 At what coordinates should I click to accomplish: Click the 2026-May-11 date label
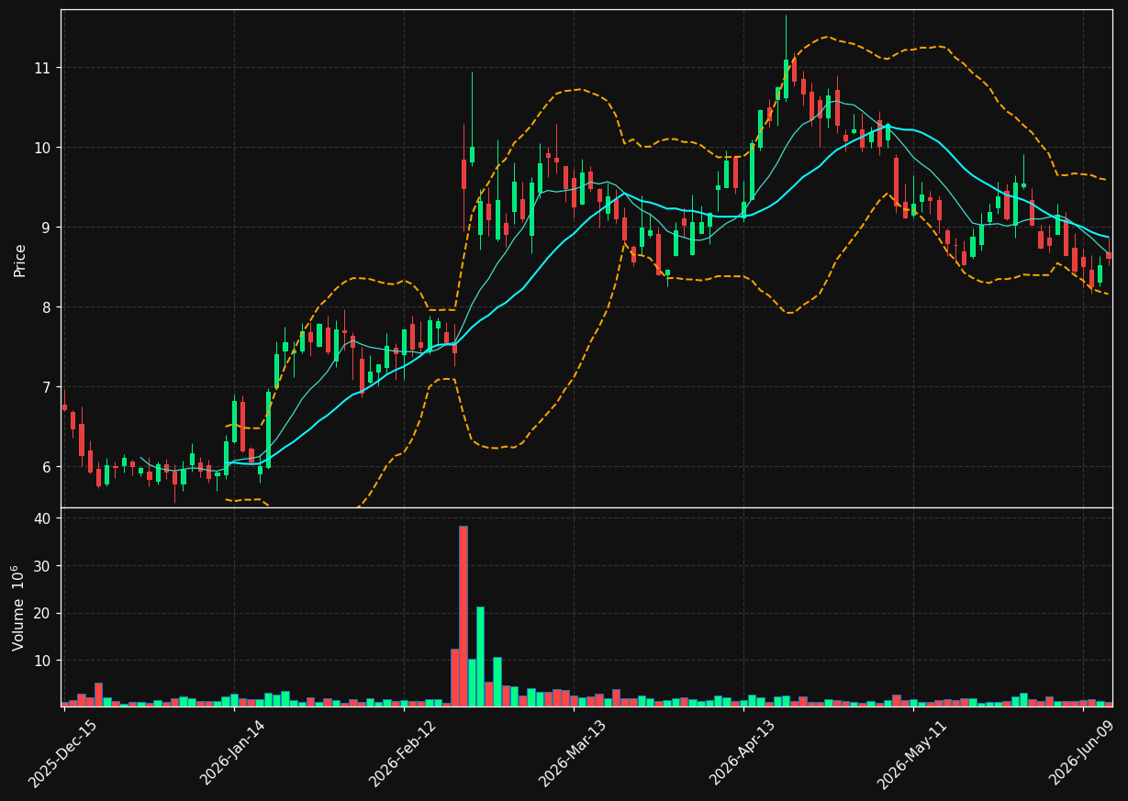[913, 753]
